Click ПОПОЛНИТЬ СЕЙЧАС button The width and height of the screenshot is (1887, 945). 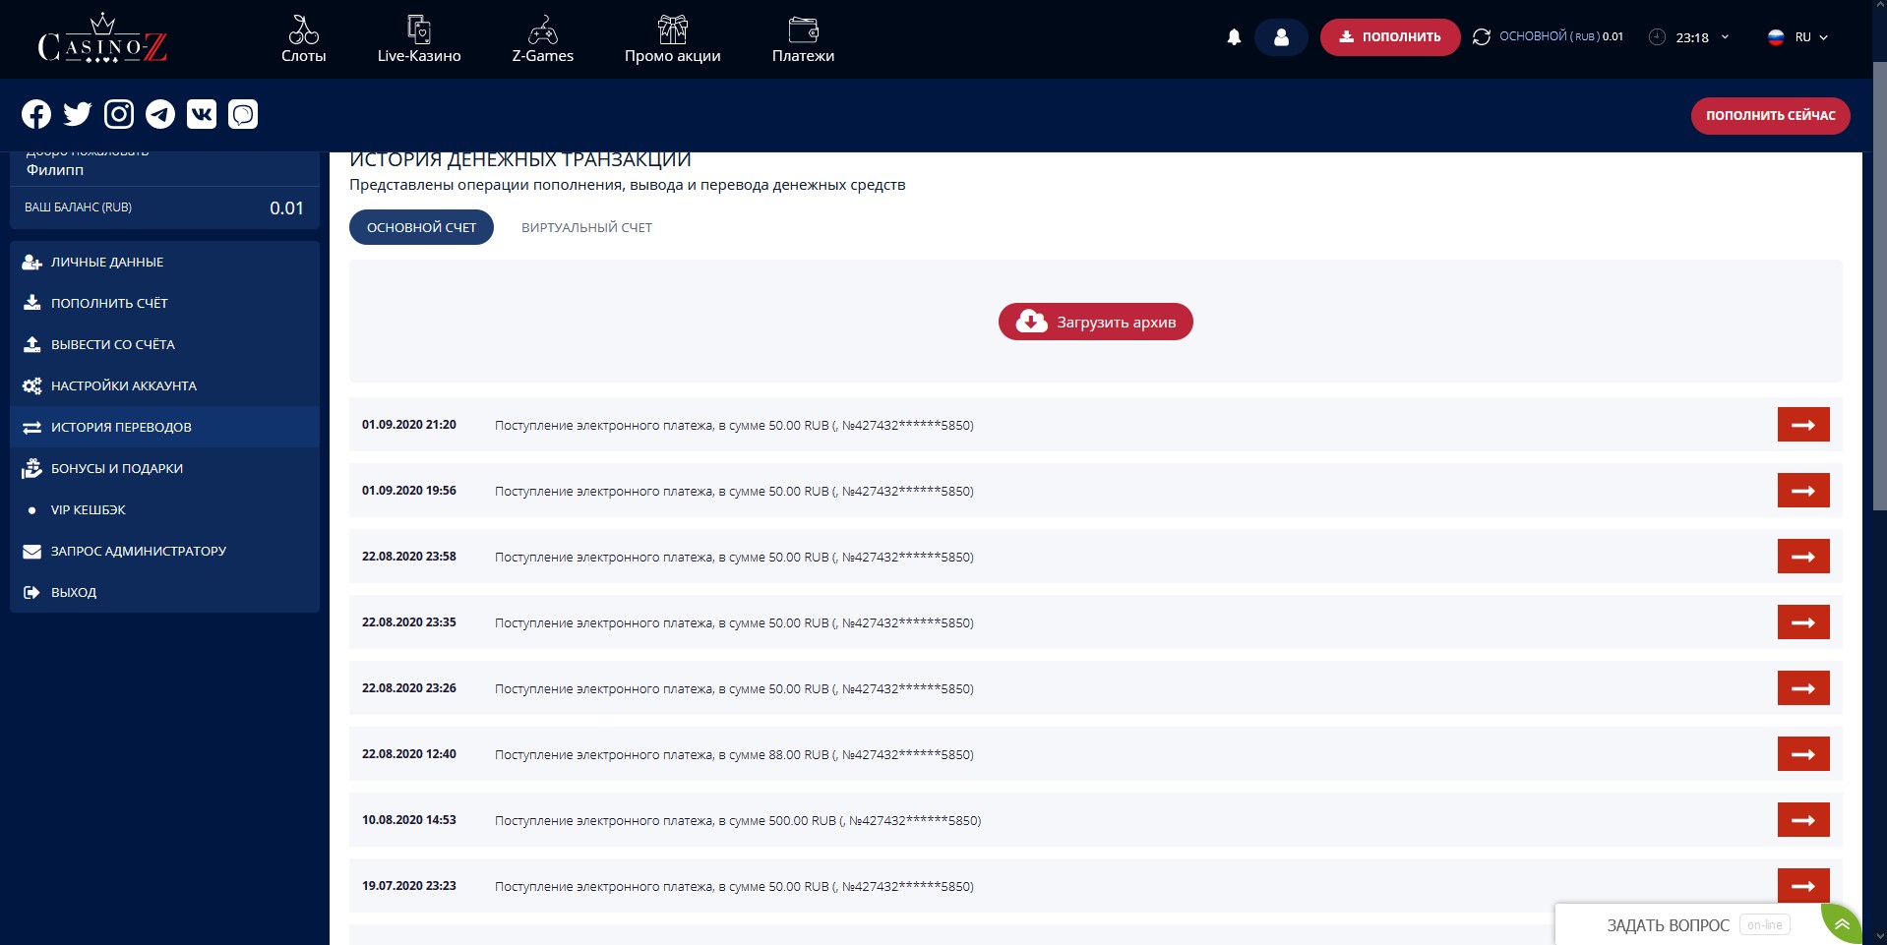(1769, 115)
